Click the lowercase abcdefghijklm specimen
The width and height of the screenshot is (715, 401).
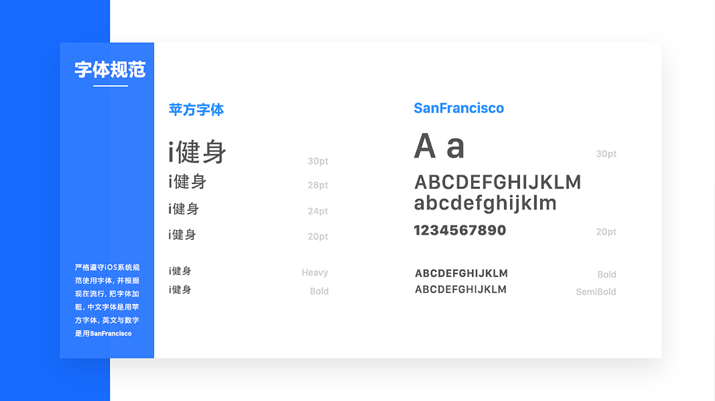coord(485,203)
